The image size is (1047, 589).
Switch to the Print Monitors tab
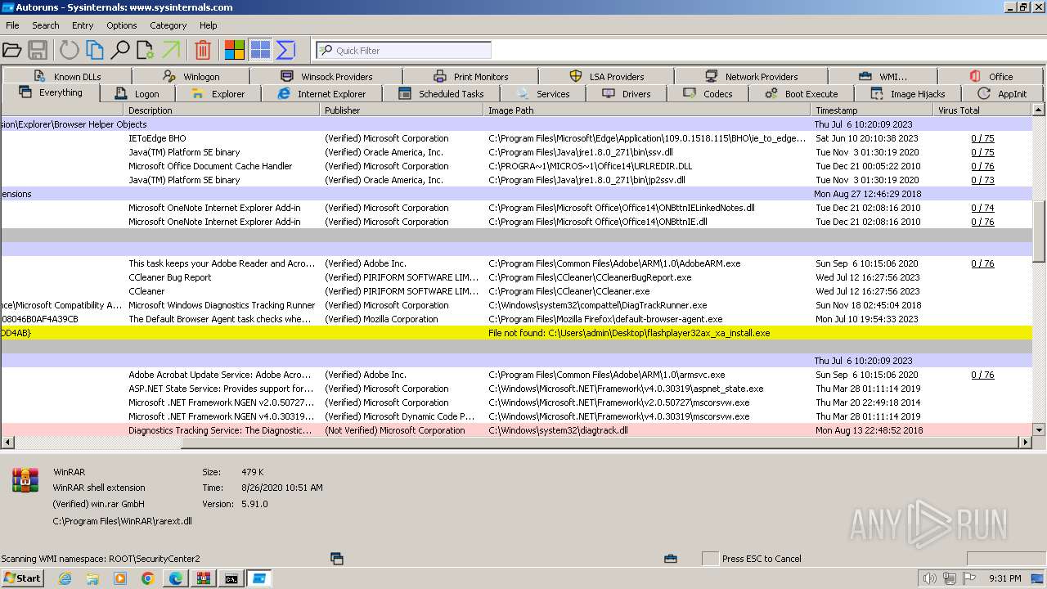coord(470,76)
